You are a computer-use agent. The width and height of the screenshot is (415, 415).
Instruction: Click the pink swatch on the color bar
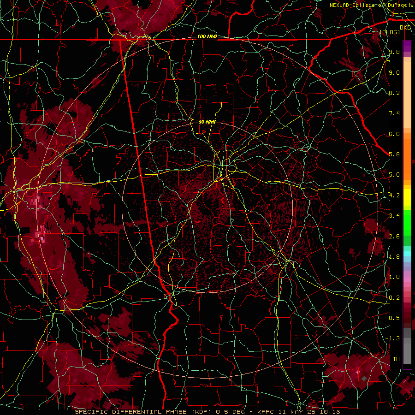point(407,279)
